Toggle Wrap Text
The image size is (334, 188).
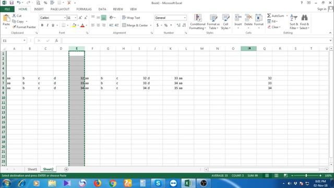[x=131, y=18]
